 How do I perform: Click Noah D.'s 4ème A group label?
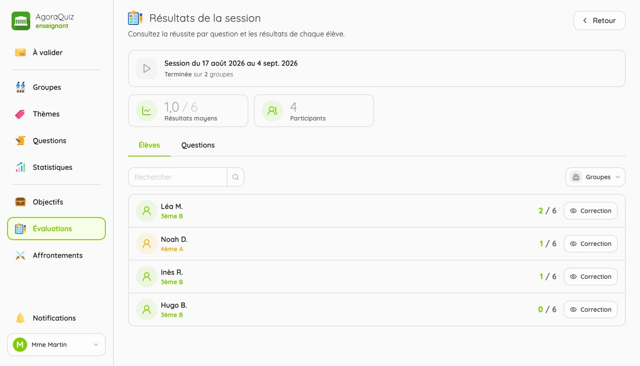coord(172,249)
